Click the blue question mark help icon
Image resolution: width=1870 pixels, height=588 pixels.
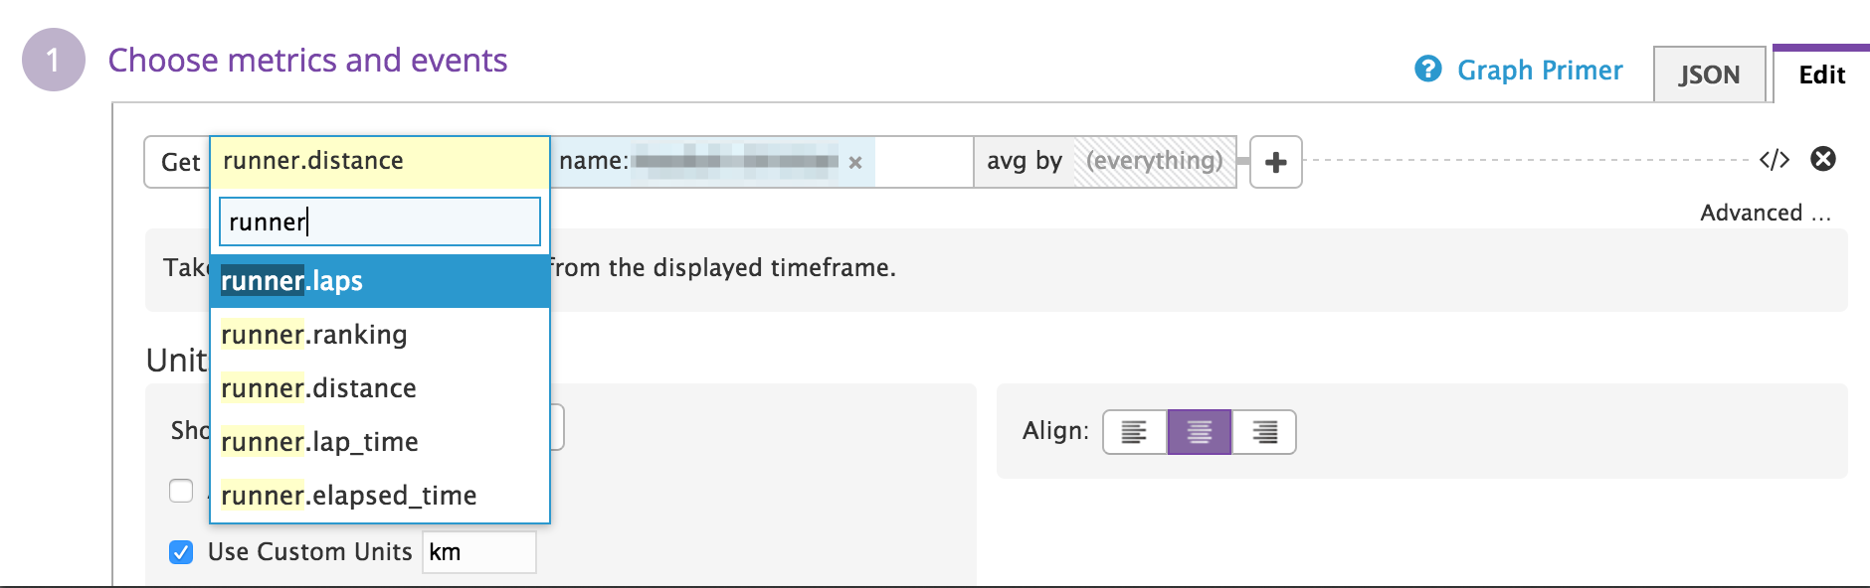1427,70
